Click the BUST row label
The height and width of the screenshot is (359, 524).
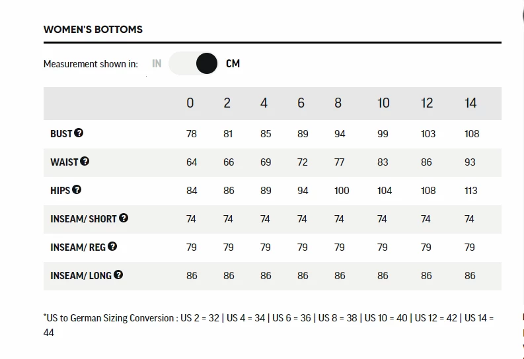[61, 133]
